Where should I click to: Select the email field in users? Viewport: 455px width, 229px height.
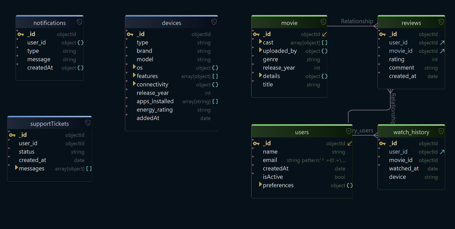pyautogui.click(x=302, y=160)
